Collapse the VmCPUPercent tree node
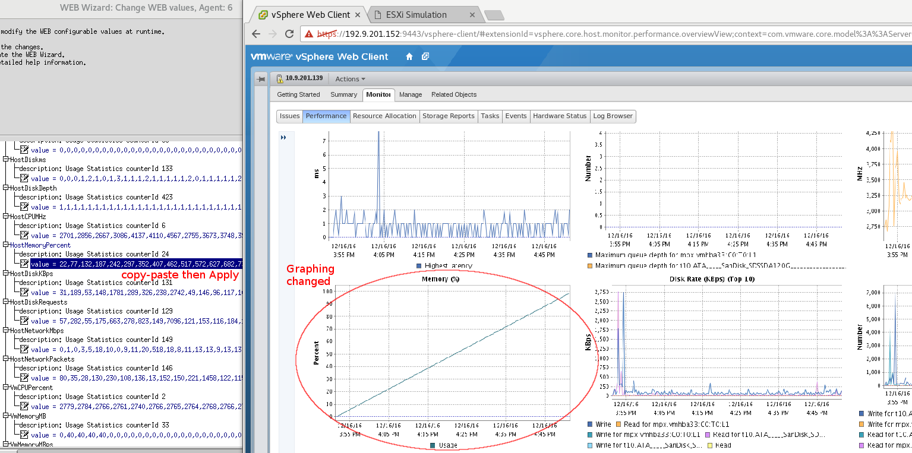Viewport: 912px width, 453px height. tap(6, 387)
